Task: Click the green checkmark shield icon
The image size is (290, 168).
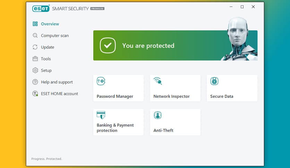Action: [x=108, y=45]
